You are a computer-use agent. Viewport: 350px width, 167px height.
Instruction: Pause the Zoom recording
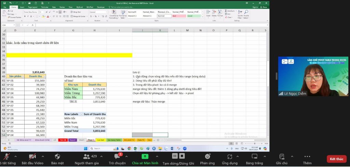(x=175, y=156)
